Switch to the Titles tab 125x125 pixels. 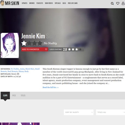(23, 95)
